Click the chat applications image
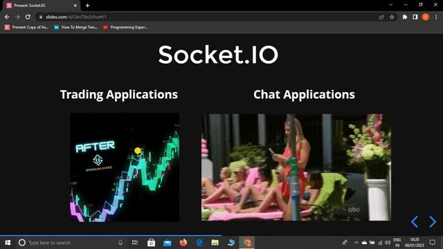This screenshot has height=249, width=443. [x=296, y=167]
